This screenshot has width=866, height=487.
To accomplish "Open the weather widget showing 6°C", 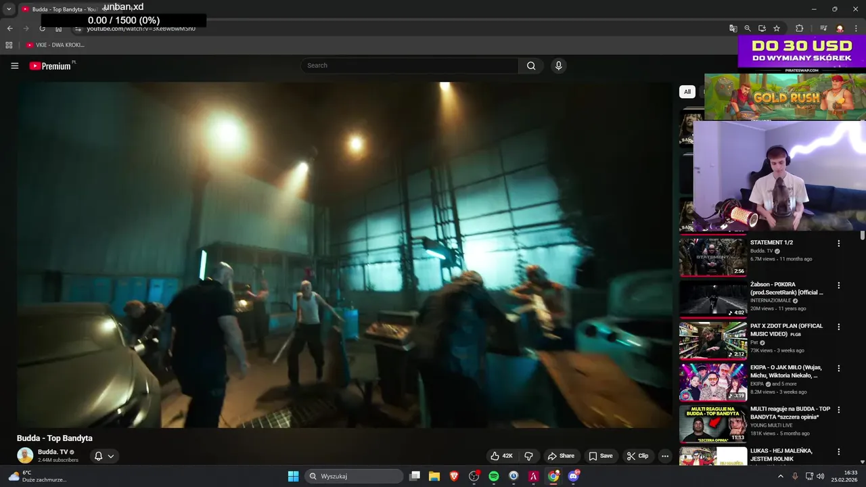I will (x=37, y=476).
